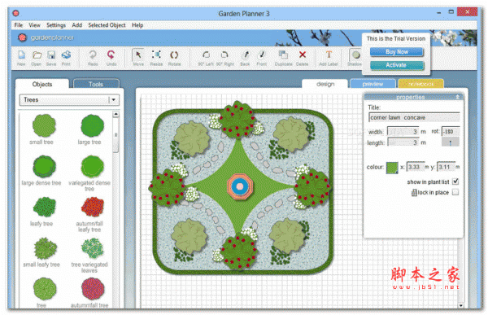Rotate object 90° Left
The height and width of the screenshot is (315, 488).
pos(206,55)
